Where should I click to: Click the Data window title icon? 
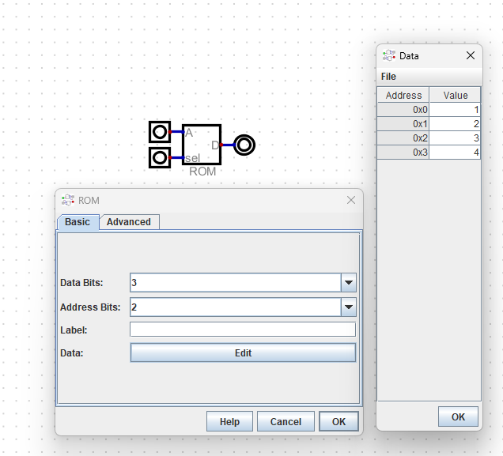pos(389,56)
